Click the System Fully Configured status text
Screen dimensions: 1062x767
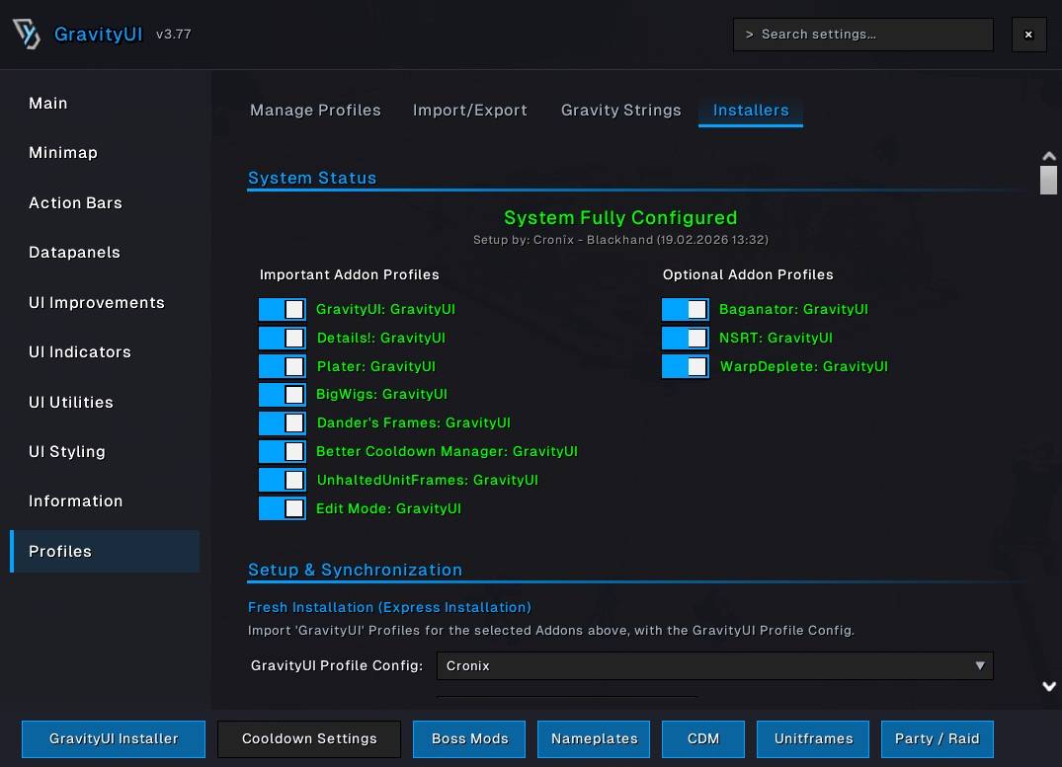[x=620, y=218]
